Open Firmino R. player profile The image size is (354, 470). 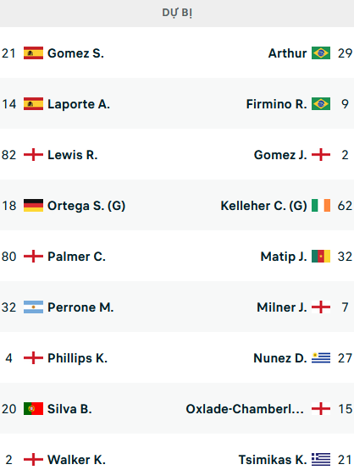pyautogui.click(x=276, y=104)
